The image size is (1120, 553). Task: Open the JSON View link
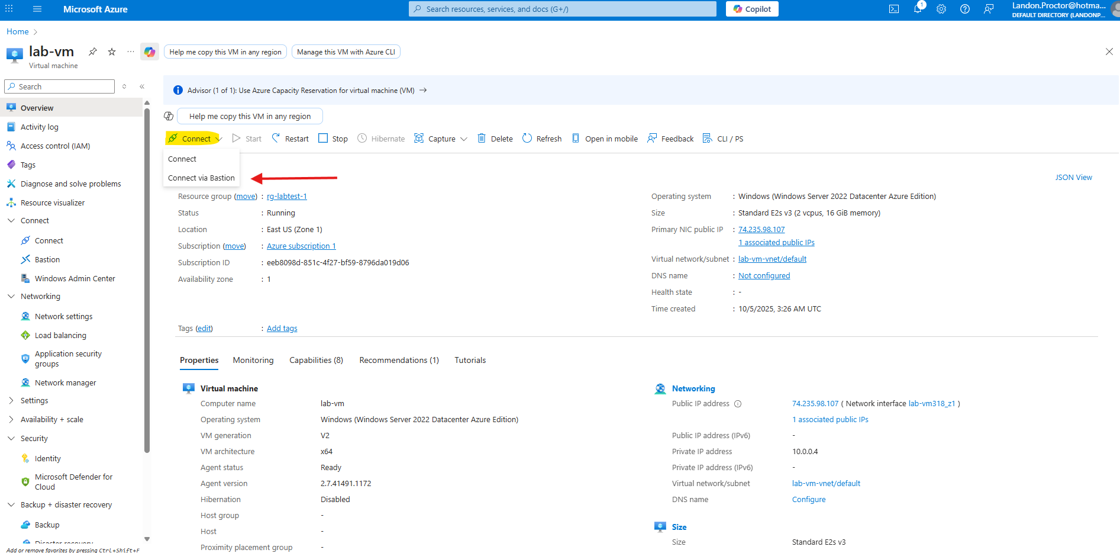pyautogui.click(x=1073, y=177)
